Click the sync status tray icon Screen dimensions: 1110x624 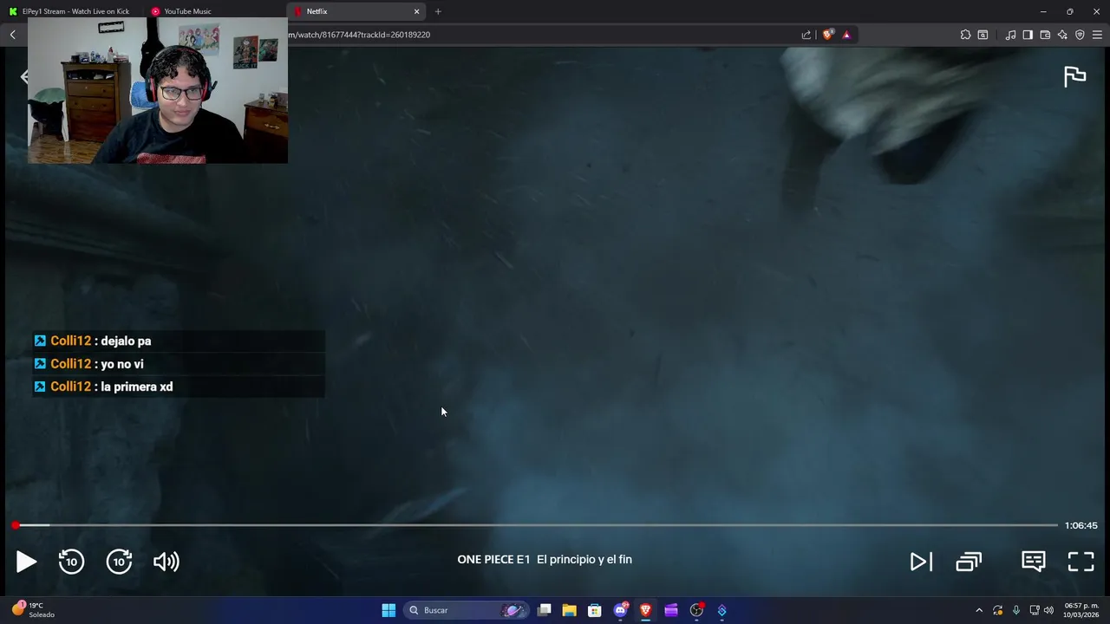coord(997,610)
